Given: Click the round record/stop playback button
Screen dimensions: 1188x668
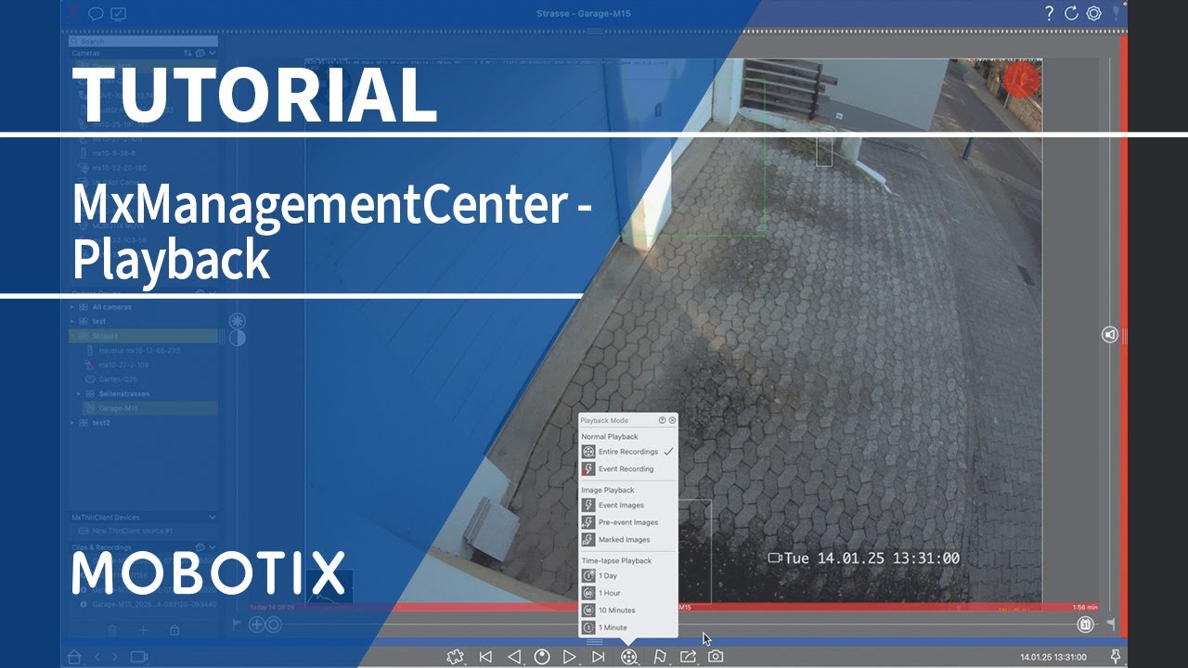Looking at the screenshot, I should click(542, 657).
